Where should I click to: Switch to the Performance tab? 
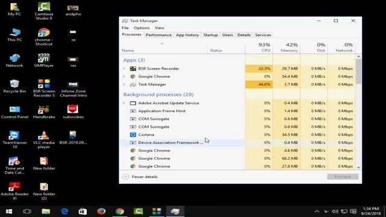click(159, 35)
